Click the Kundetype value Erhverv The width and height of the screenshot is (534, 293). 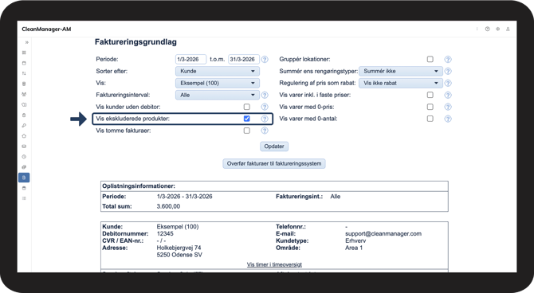[355, 240]
